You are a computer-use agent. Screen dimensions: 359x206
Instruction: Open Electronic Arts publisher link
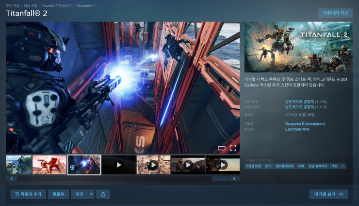pyautogui.click(x=297, y=129)
